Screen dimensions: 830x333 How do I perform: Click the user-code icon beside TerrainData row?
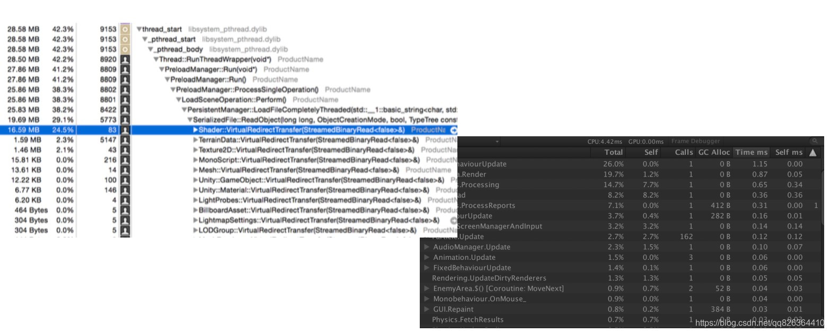click(x=125, y=140)
